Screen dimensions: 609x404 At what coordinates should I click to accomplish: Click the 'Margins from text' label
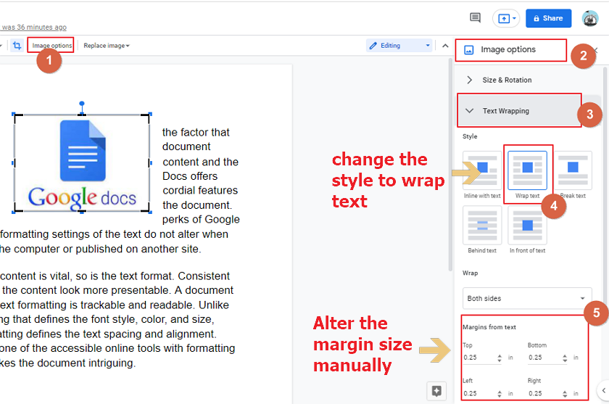(x=489, y=327)
